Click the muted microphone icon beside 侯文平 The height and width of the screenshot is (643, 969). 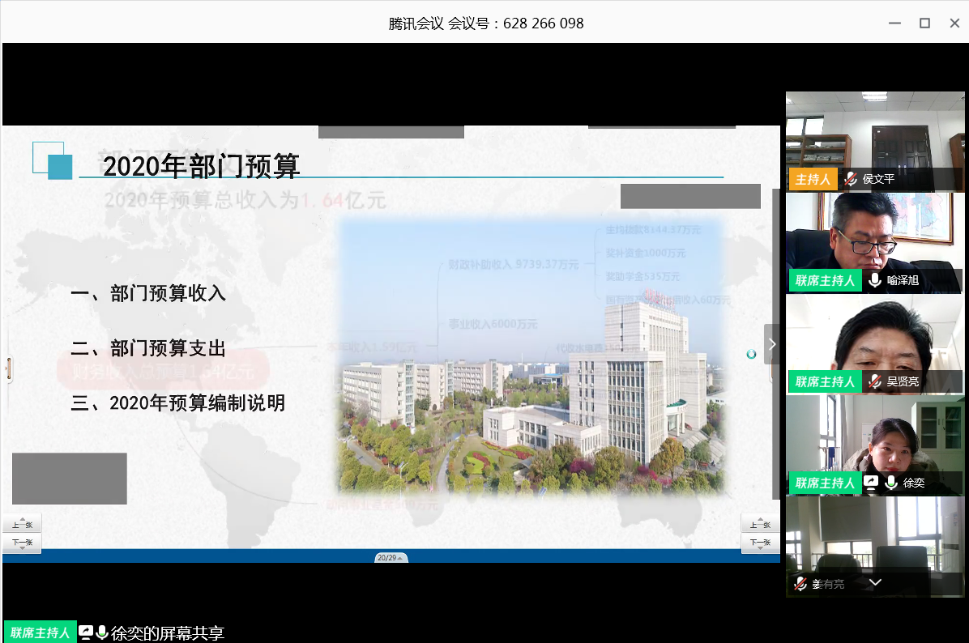click(851, 179)
